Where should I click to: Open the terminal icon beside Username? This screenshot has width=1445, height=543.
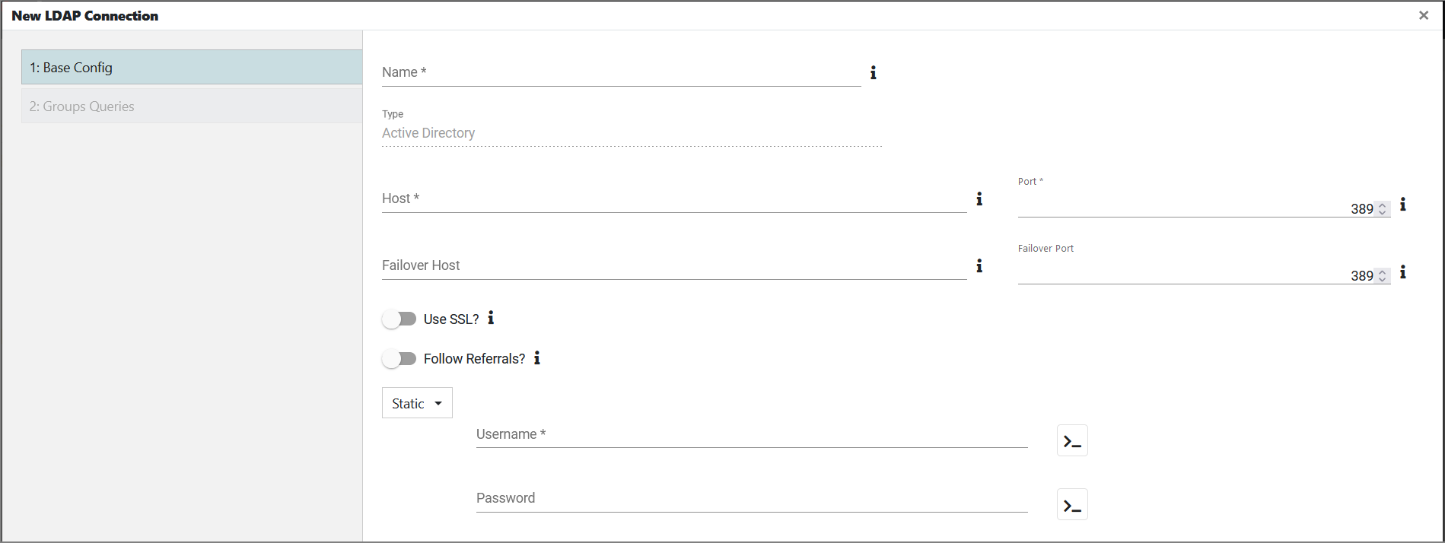(1071, 440)
